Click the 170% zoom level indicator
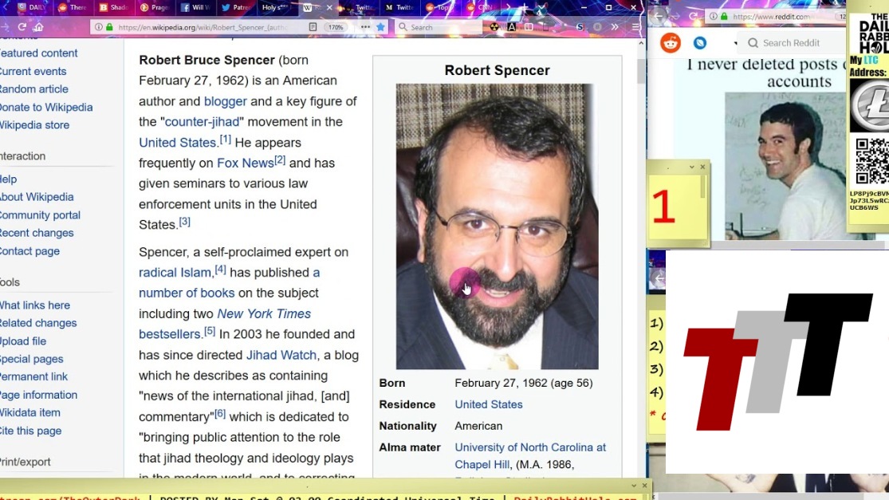The height and width of the screenshot is (500, 889). point(336,27)
